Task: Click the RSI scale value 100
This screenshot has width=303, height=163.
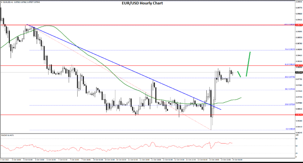Action: click(x=297, y=135)
